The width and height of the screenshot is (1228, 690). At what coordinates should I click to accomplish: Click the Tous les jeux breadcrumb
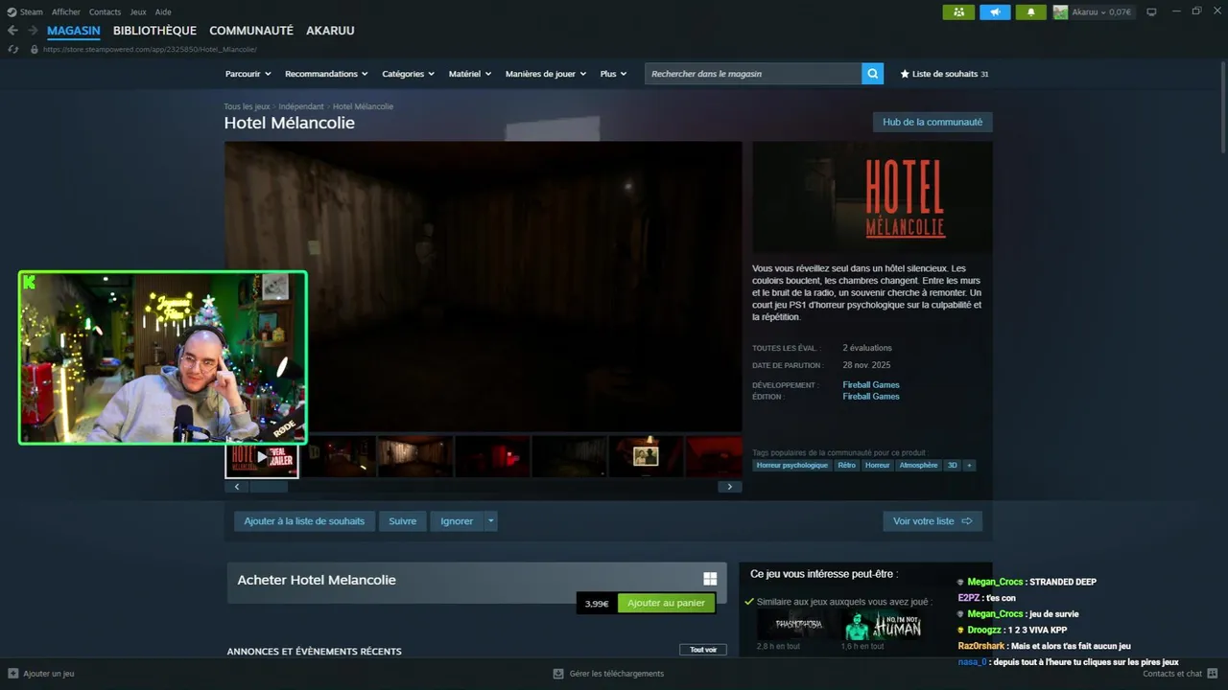[x=247, y=106]
